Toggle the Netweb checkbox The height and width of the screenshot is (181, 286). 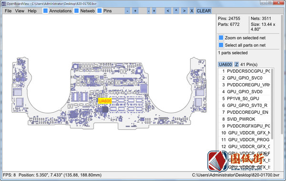[x=77, y=11]
